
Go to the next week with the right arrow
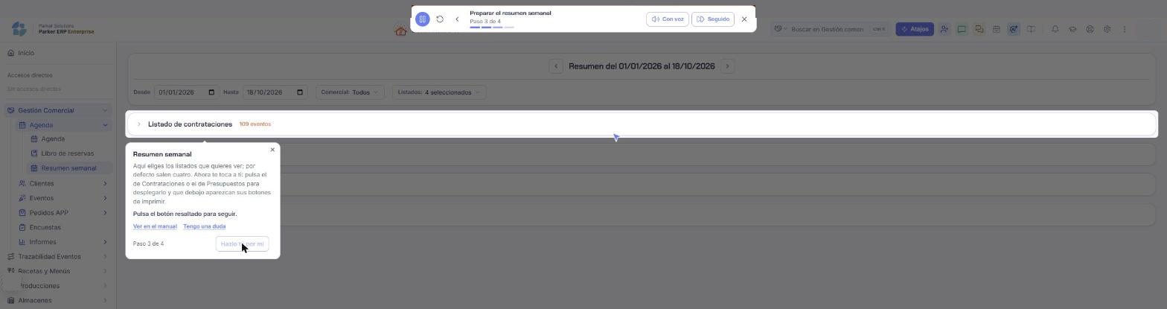pyautogui.click(x=727, y=66)
